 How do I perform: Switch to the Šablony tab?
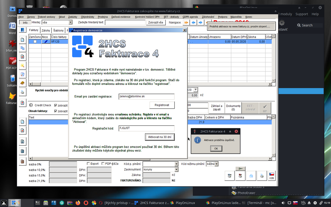pyautogui.click(x=58, y=31)
